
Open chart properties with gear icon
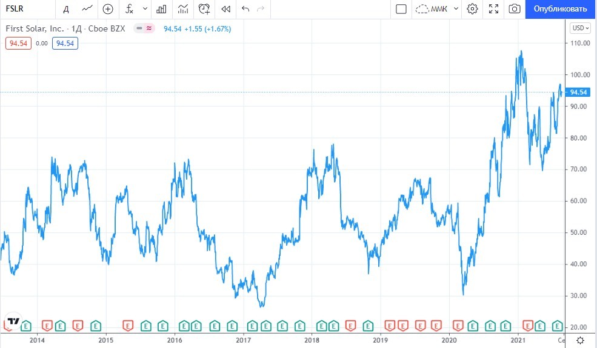(473, 9)
